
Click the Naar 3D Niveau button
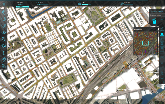click(x=157, y=11)
